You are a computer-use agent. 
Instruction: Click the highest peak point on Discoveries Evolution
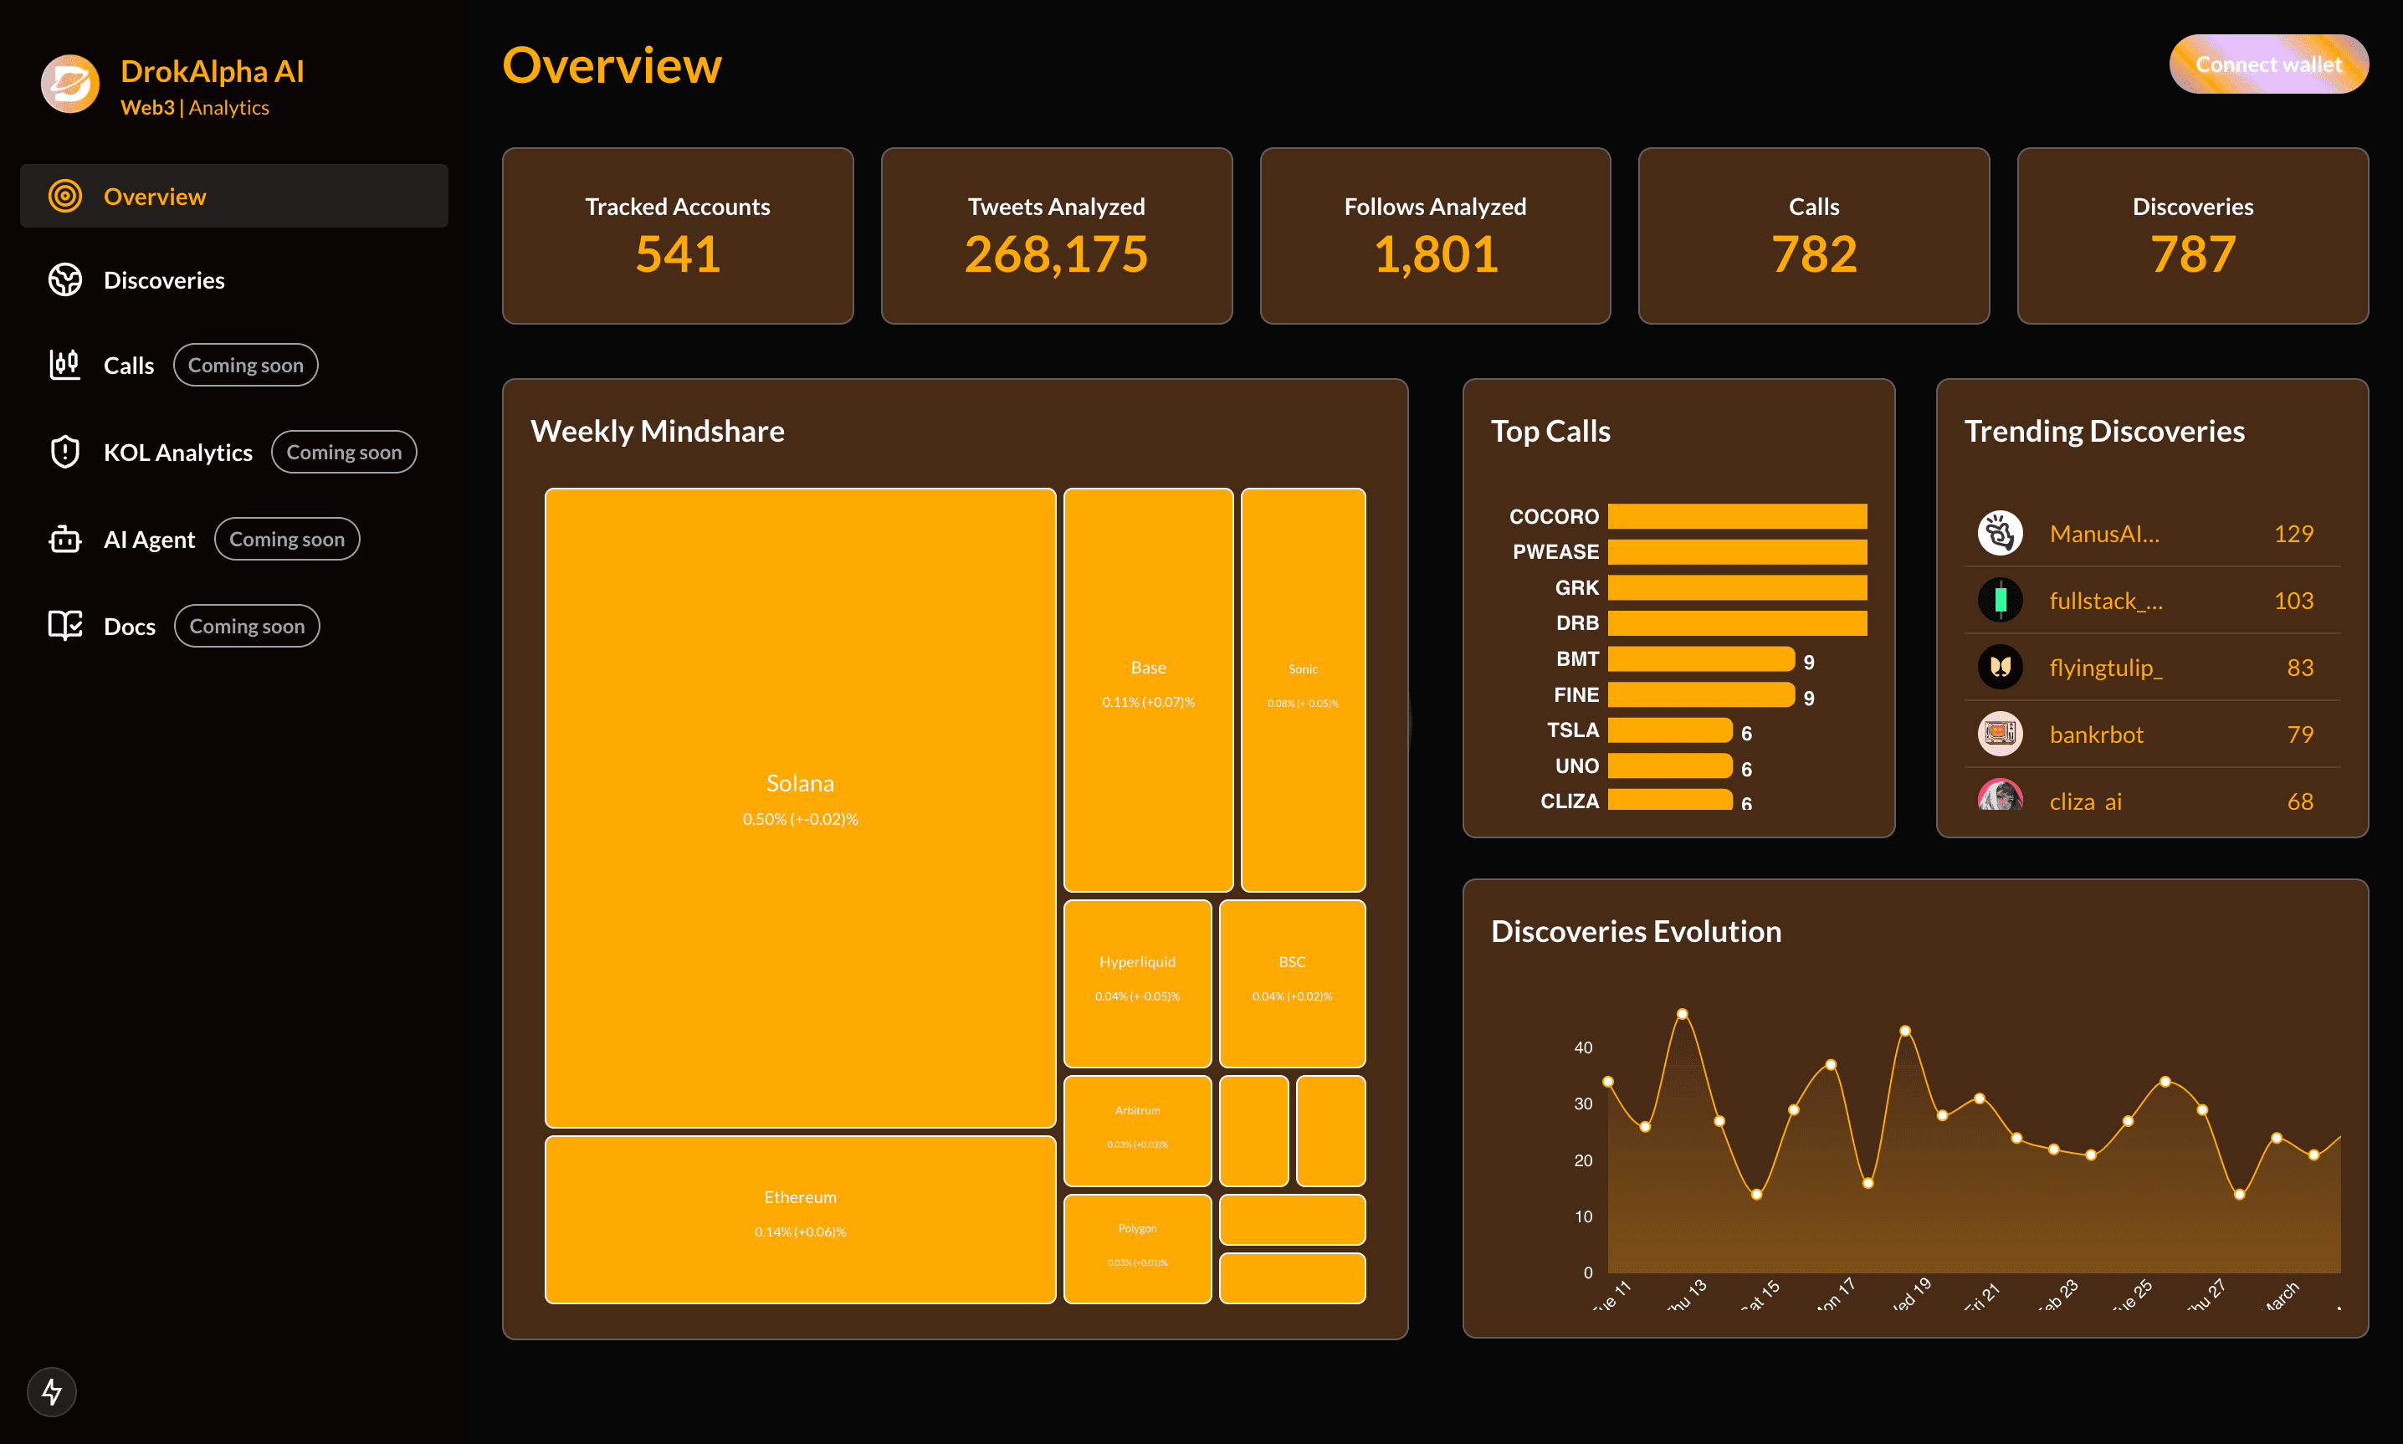[x=1682, y=1014]
